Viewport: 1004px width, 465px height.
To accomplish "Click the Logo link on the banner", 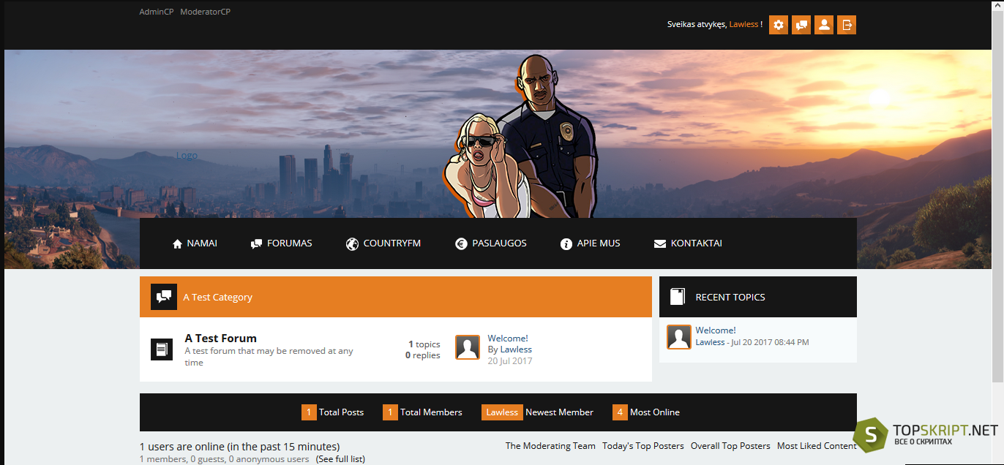I will point(187,156).
